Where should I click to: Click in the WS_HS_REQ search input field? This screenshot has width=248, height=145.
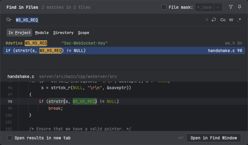109,20
